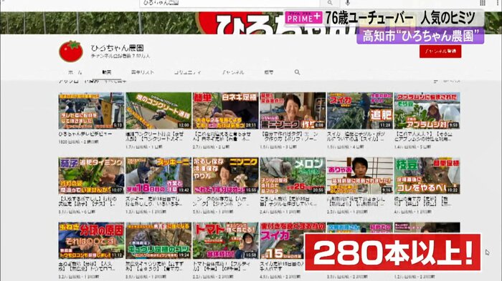The width and height of the screenshot is (502, 281).
Task: Click title under 茄子 追肥タイミング thumbnail
Action: pos(88,201)
